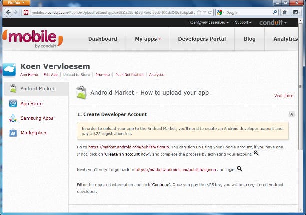
Task: Open Push Notification link
Action: point(129,75)
